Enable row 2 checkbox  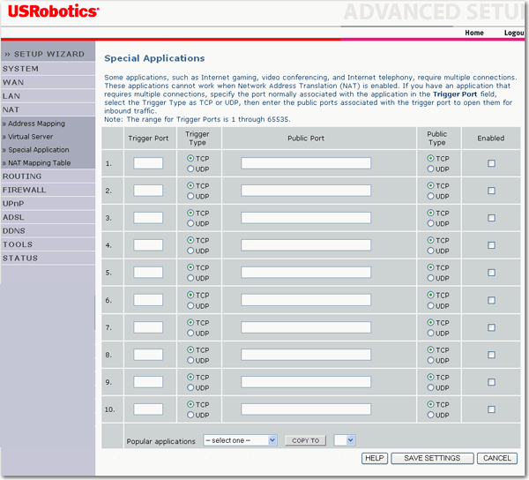tap(491, 191)
